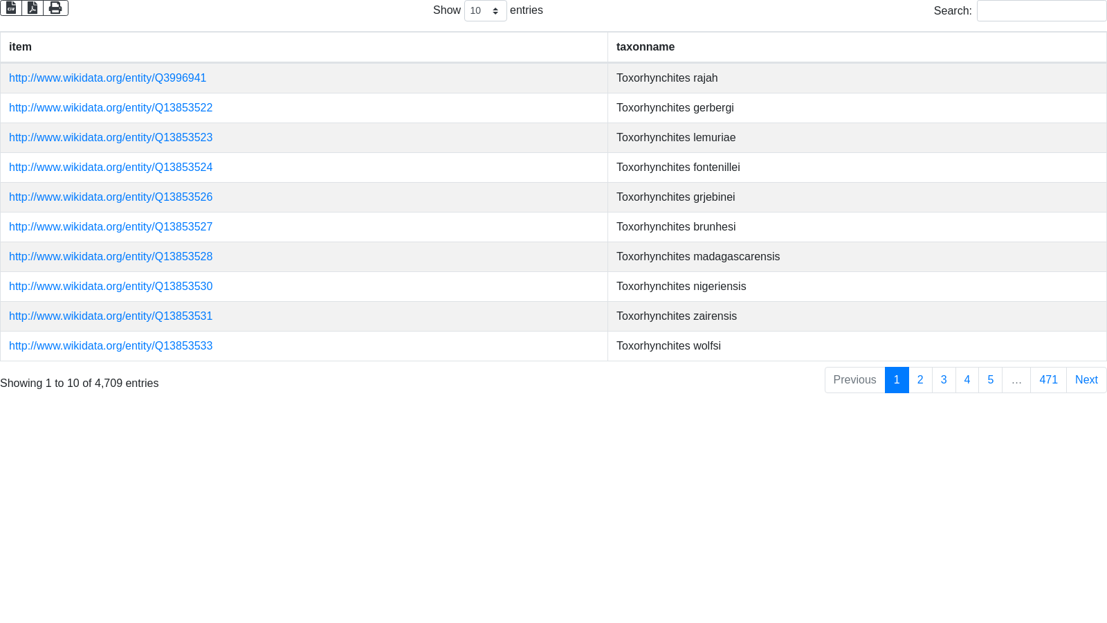Jump to last page 471
The height and width of the screenshot is (623, 1107).
pyautogui.click(x=1048, y=380)
